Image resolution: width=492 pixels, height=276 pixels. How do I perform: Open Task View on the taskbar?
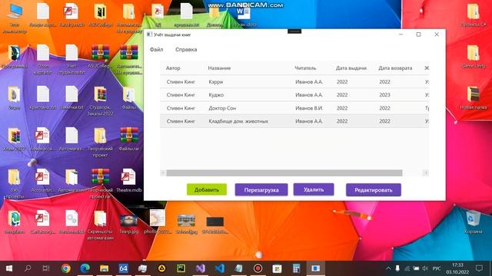point(46,268)
